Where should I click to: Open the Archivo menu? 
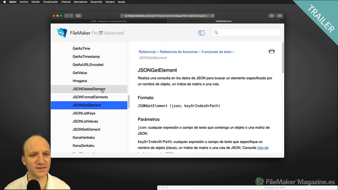click(24, 2)
